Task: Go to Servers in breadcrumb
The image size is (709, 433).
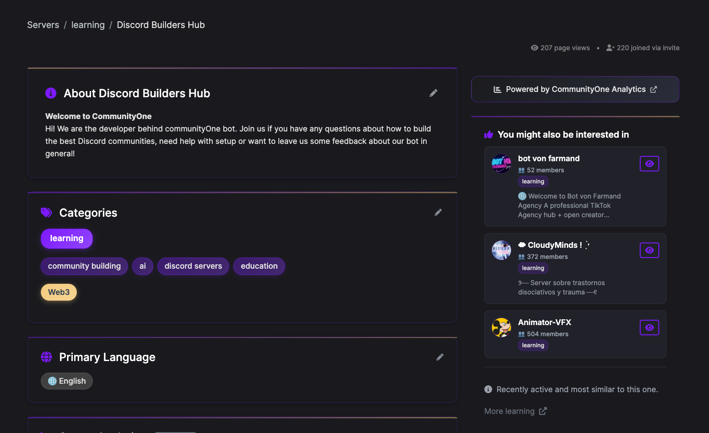Action: (43, 25)
